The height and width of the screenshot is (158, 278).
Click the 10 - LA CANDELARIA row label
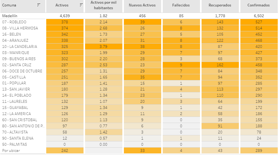(19, 47)
